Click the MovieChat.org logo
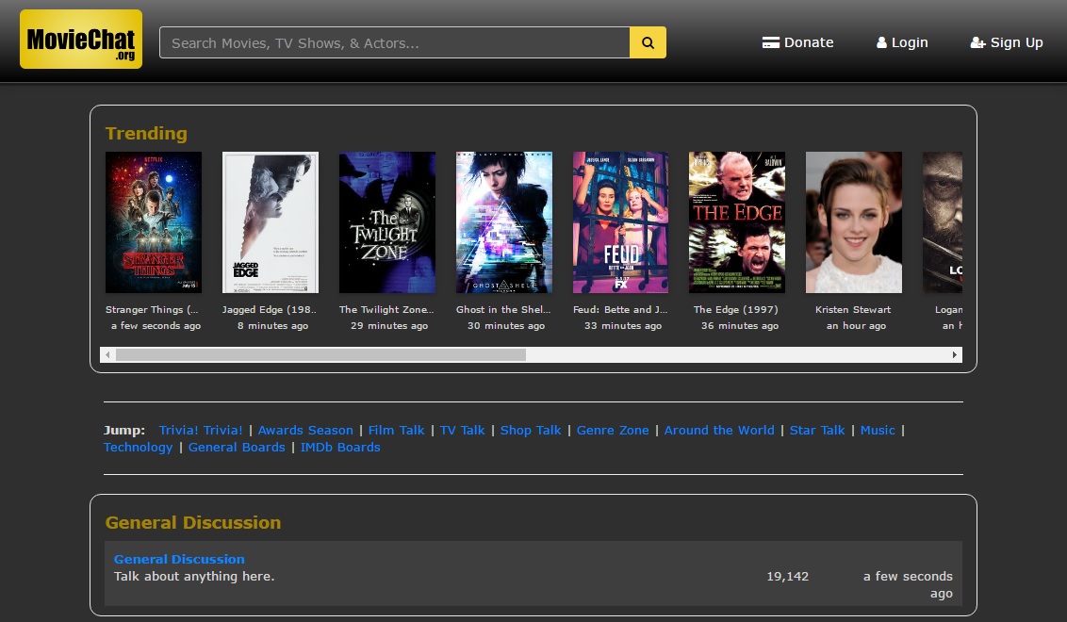The image size is (1067, 622). (x=81, y=40)
